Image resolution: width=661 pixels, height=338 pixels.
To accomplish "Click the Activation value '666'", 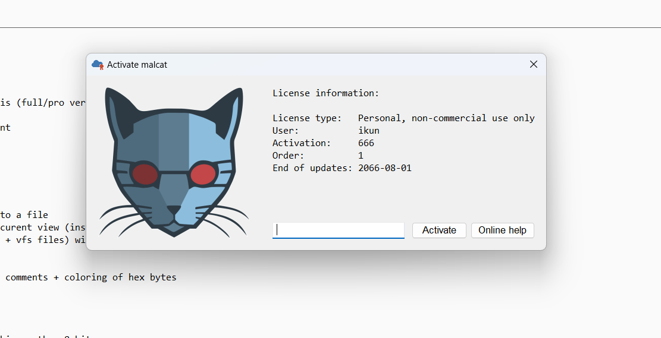I will pyautogui.click(x=366, y=143).
